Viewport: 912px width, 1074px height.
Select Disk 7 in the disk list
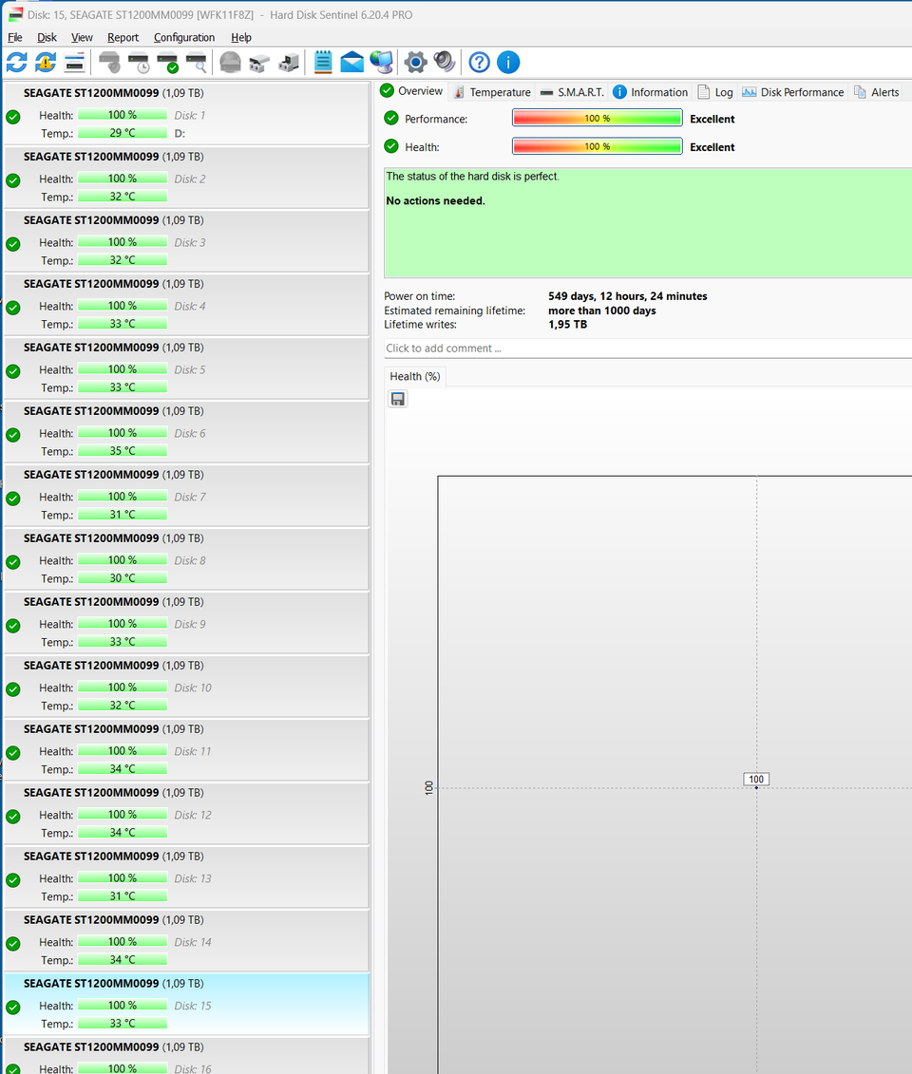186,497
